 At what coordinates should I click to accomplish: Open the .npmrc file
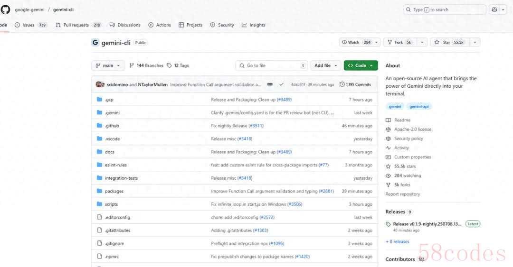112,257
